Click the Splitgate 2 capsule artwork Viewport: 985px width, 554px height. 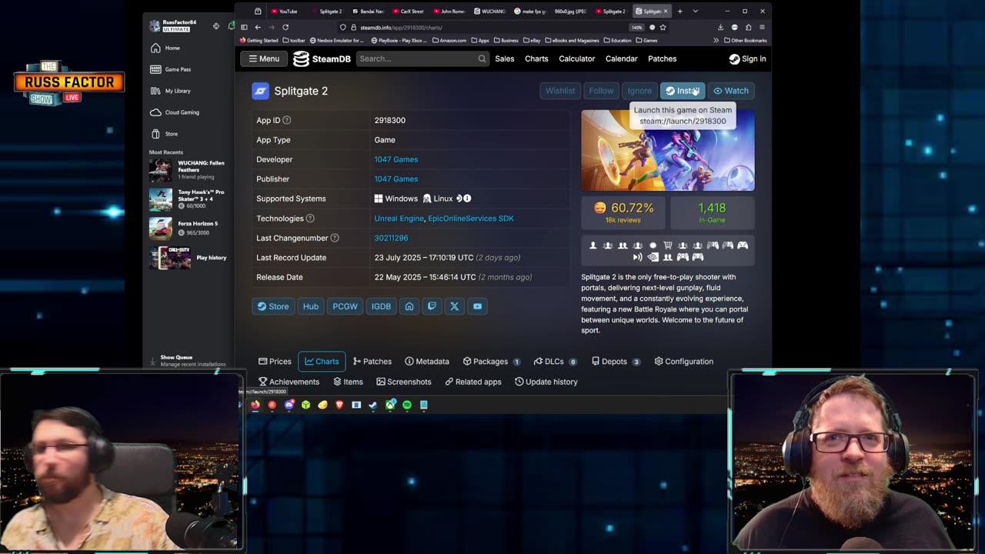[668, 150]
